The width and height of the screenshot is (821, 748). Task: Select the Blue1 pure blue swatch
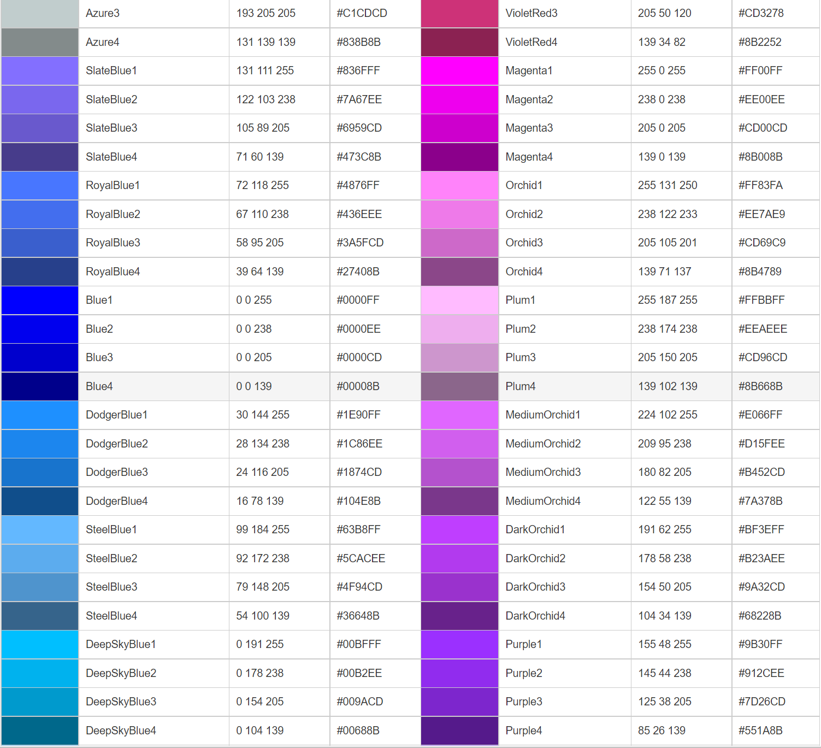(x=39, y=300)
